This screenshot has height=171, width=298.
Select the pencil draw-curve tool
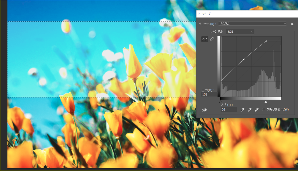212,39
